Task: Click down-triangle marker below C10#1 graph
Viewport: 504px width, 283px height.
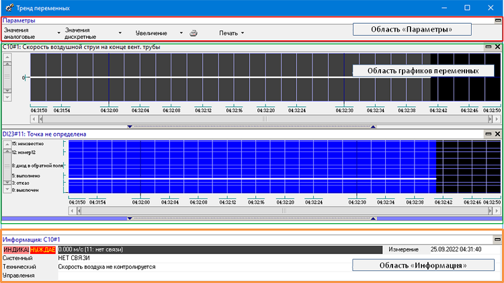Action: 130,126
